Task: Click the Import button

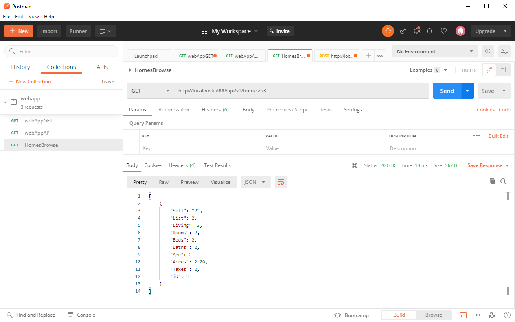Action: pyautogui.click(x=49, y=31)
